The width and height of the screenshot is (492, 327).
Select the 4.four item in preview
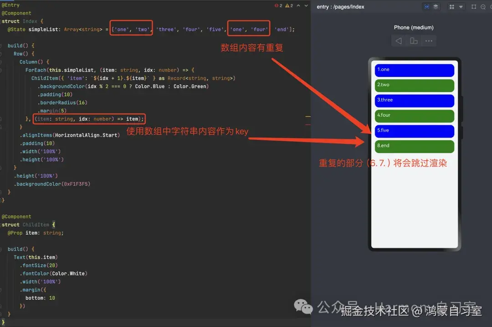(415, 116)
